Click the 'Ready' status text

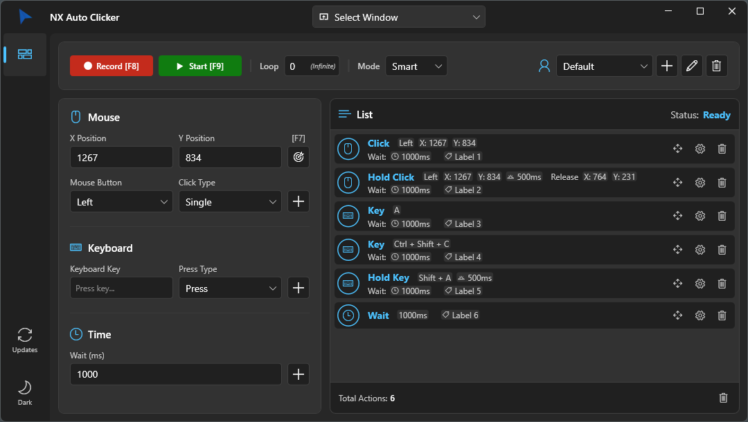(x=717, y=116)
